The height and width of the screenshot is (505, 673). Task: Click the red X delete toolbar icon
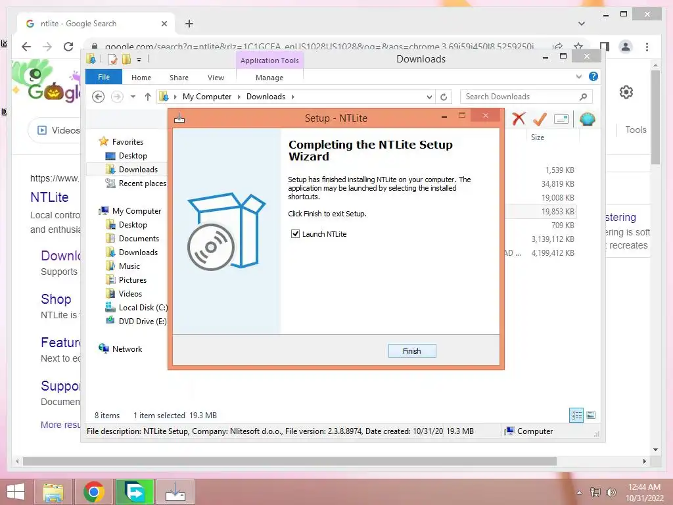pos(519,119)
